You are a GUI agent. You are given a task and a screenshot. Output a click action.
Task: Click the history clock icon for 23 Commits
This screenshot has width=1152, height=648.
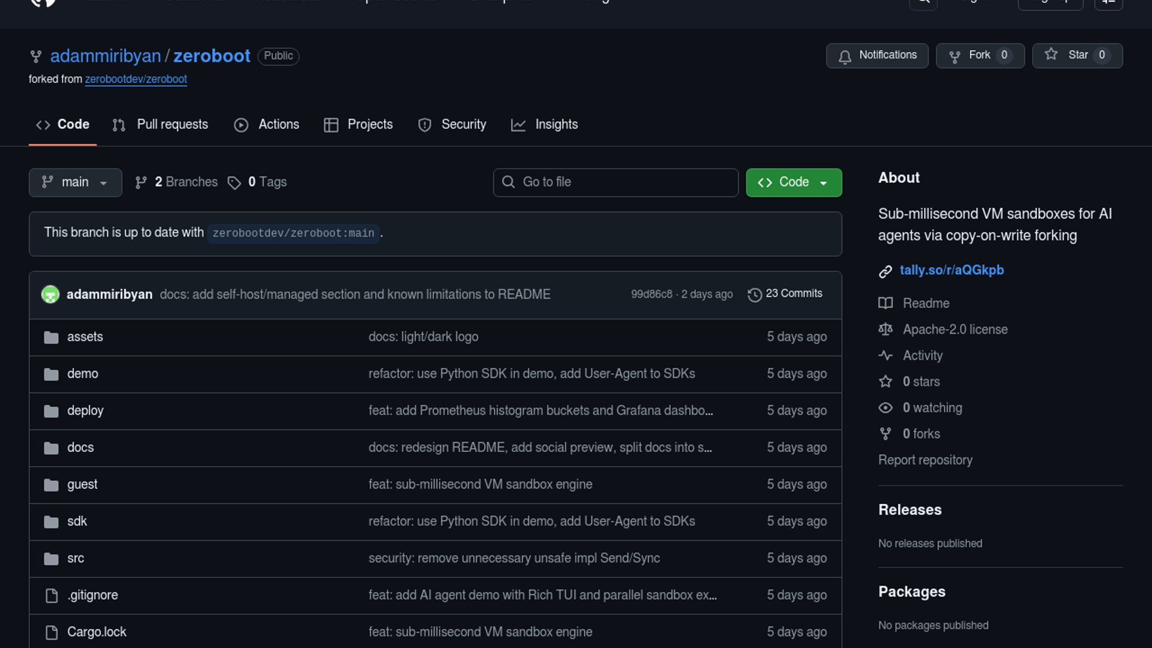(x=754, y=295)
